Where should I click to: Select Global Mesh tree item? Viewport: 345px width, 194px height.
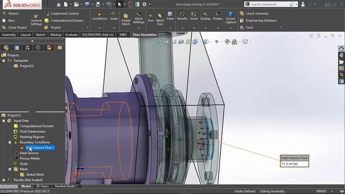[35, 175]
